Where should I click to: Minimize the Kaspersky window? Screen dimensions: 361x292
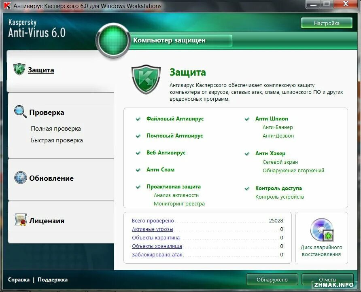coord(314,4)
